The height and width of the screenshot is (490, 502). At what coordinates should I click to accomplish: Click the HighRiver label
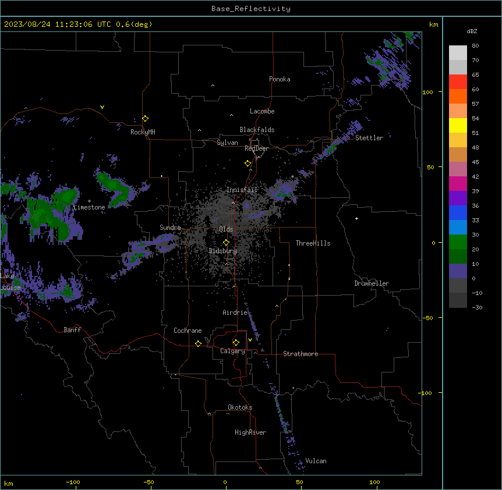250,432
